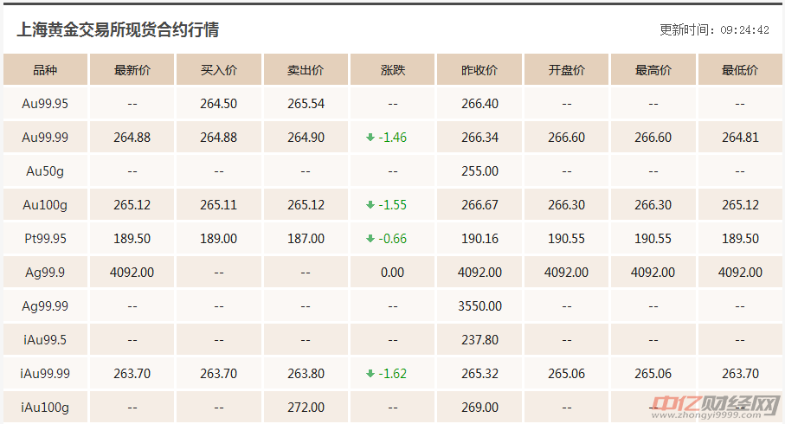Click the Au99.95 product name
This screenshot has height=424, width=785.
[x=45, y=104]
